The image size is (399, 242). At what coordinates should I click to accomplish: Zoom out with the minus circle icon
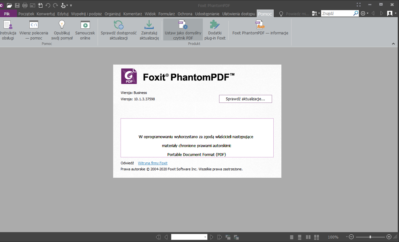[351, 237]
